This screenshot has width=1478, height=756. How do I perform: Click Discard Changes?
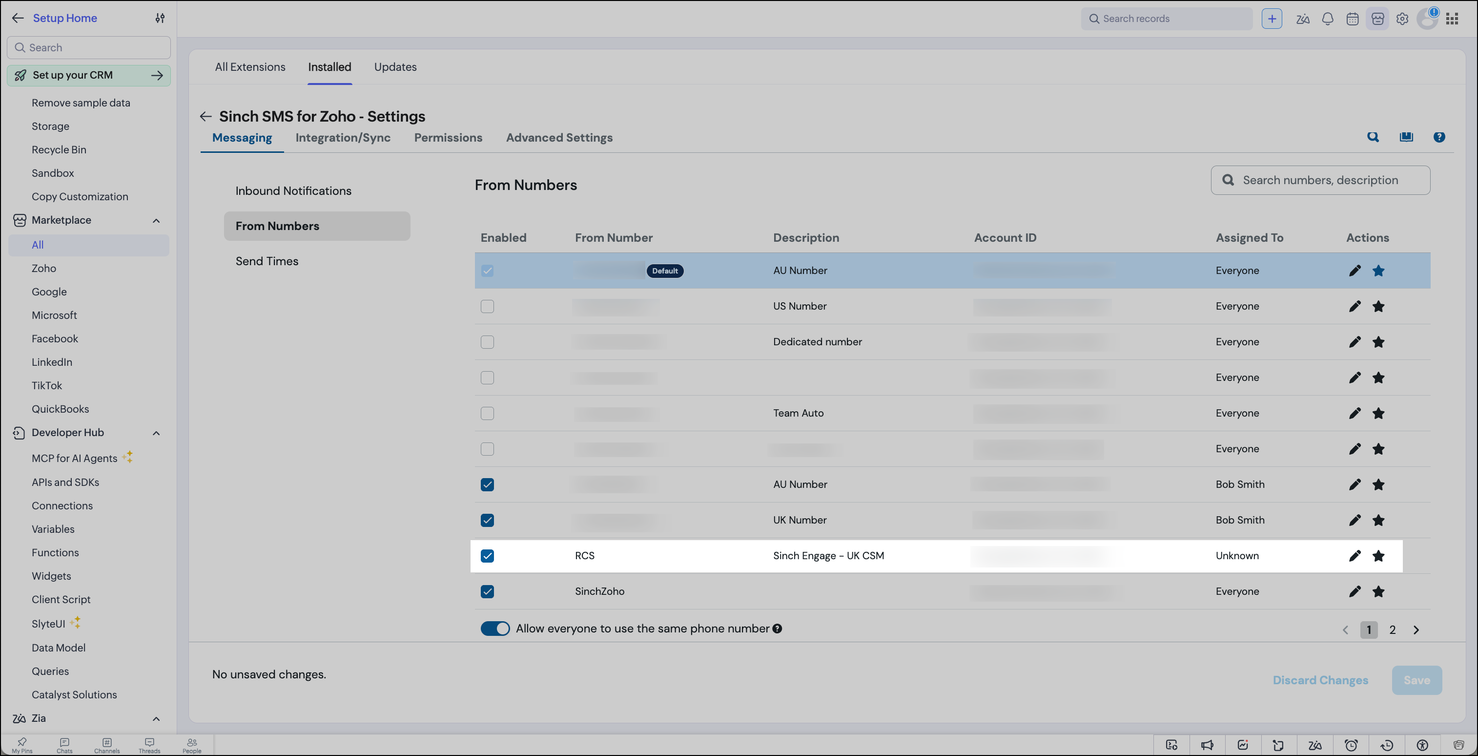point(1320,680)
